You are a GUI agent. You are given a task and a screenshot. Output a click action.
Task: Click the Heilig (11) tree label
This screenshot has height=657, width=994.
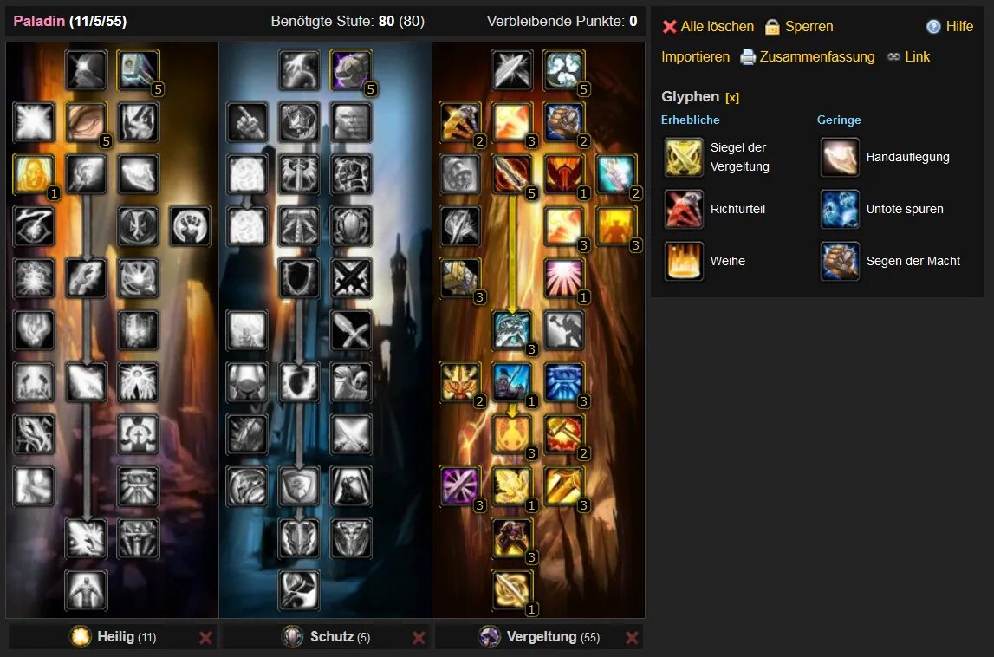pos(127,637)
